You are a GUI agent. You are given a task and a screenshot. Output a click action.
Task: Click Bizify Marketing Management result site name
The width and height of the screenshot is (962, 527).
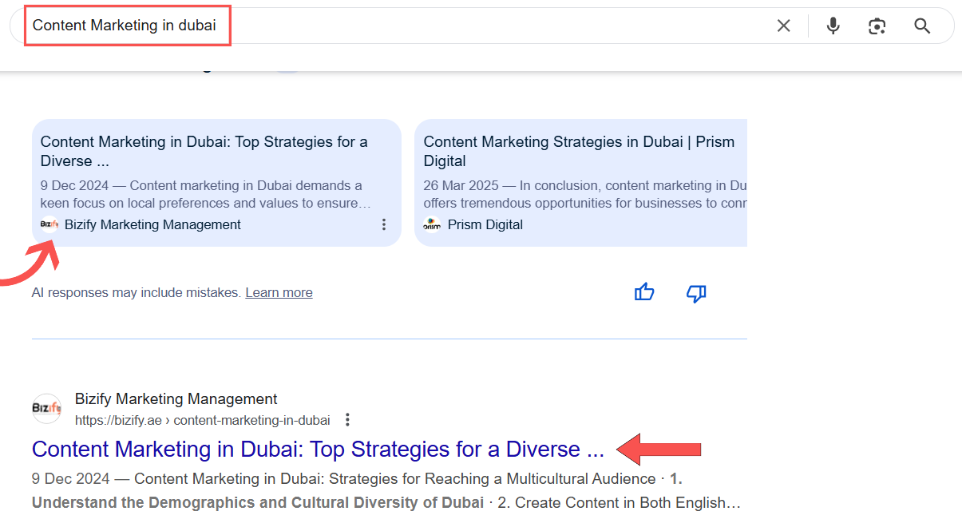click(x=176, y=398)
